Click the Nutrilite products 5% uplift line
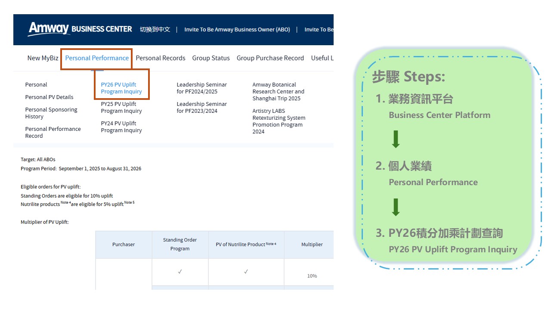551x310 pixels. tap(77, 204)
